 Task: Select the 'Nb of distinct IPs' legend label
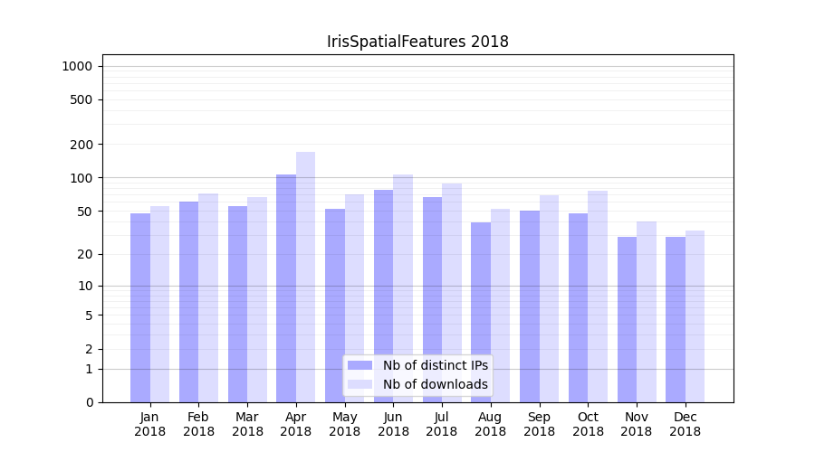click(435, 365)
